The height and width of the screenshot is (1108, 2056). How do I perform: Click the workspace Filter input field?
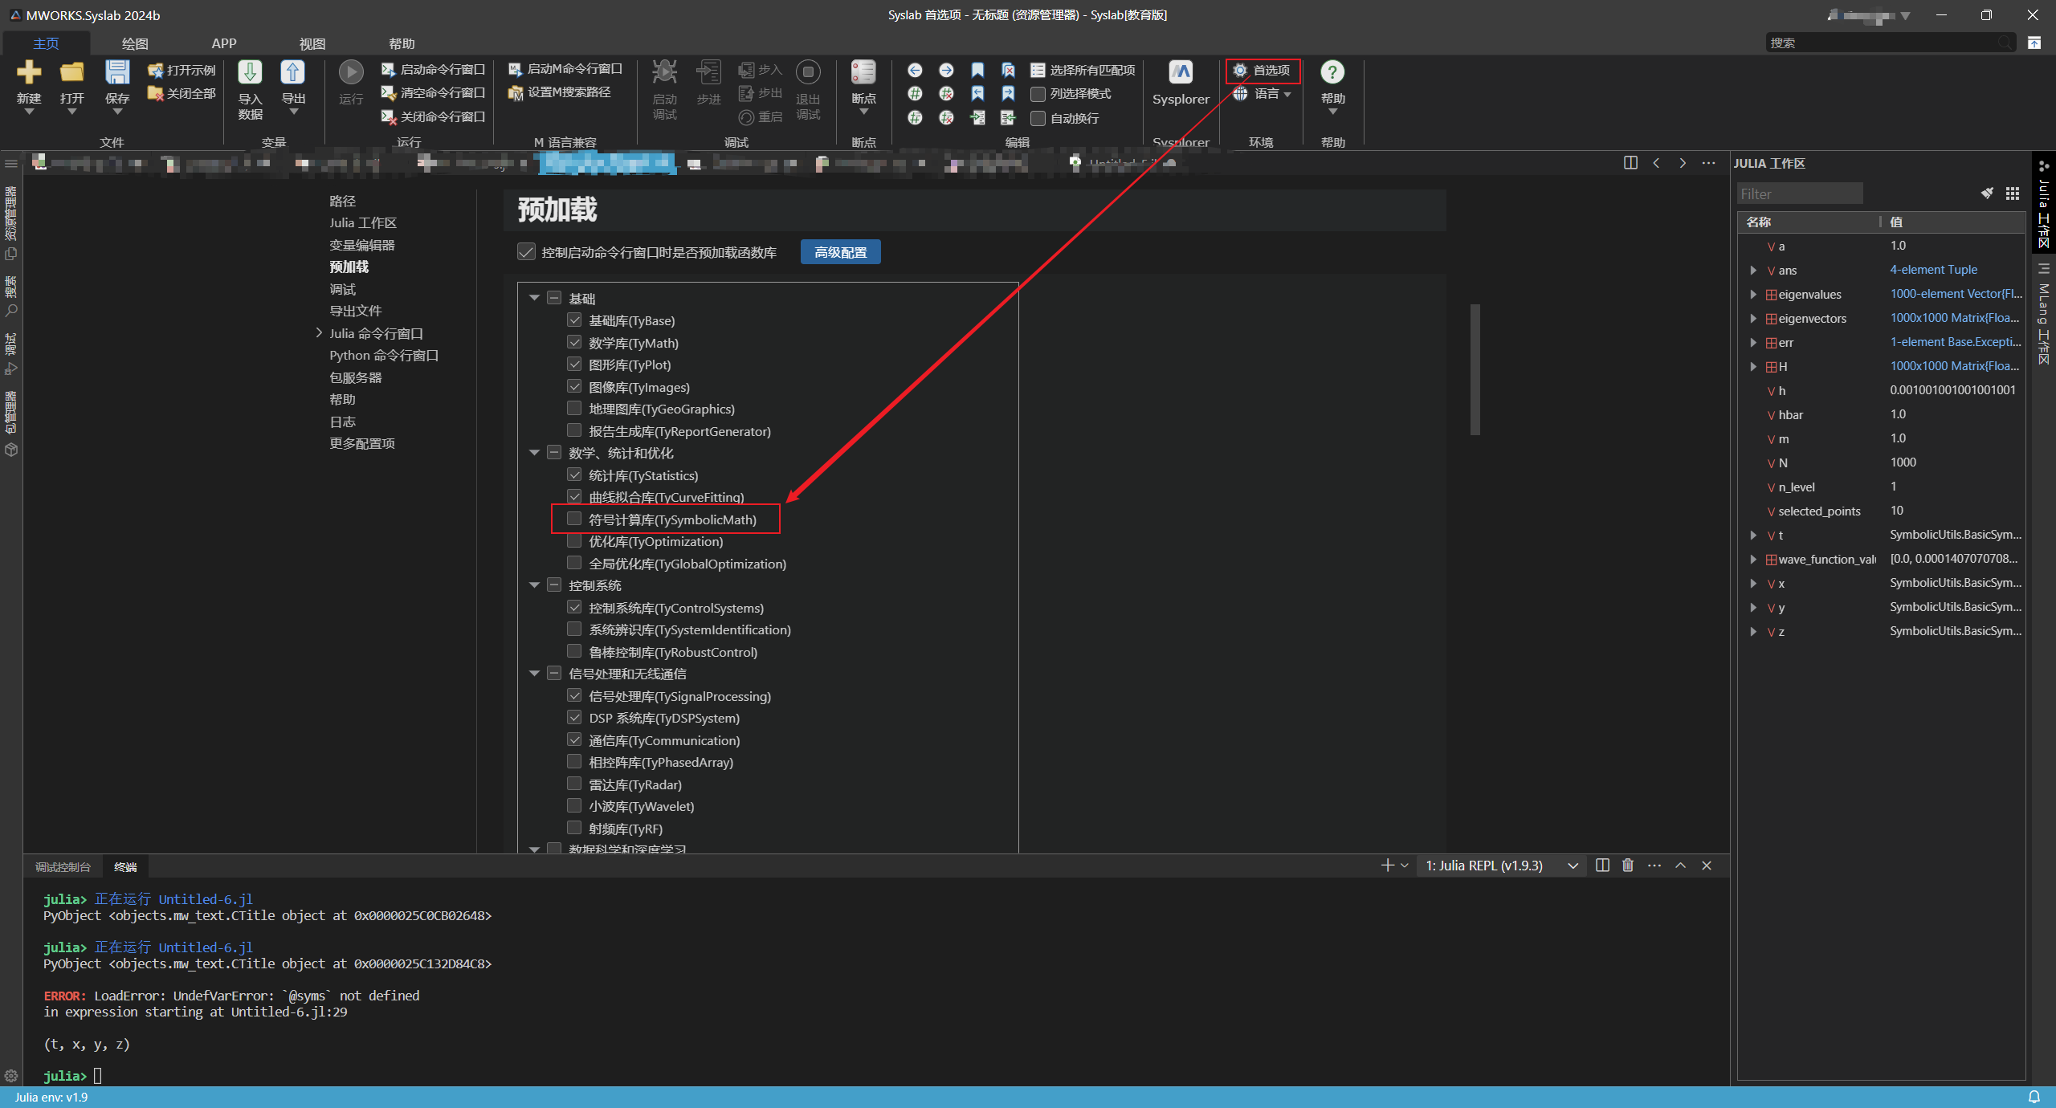[1799, 193]
